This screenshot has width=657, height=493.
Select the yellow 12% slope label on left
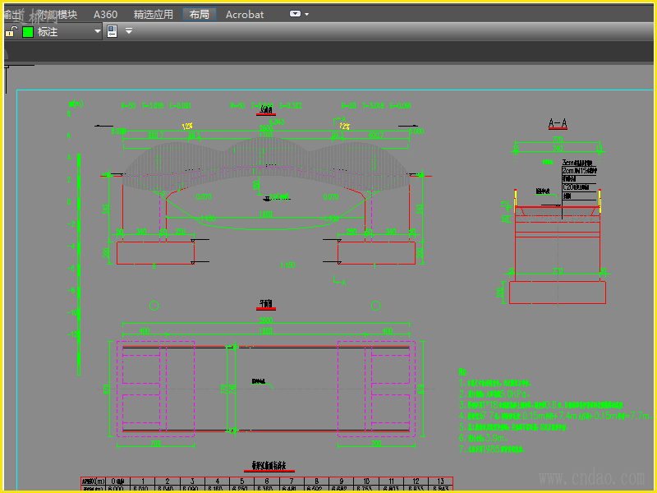pos(189,126)
